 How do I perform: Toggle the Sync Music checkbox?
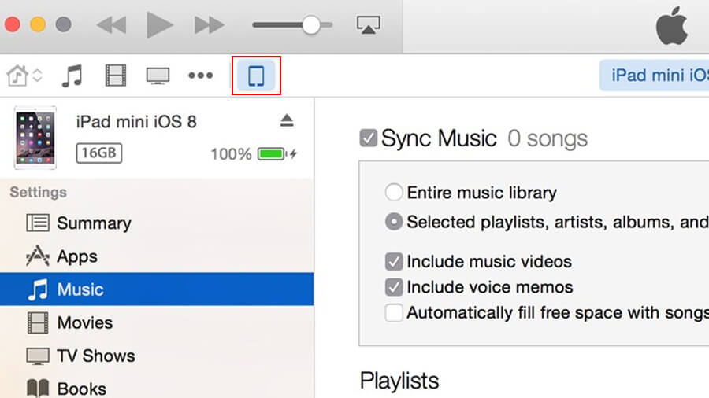coord(368,138)
